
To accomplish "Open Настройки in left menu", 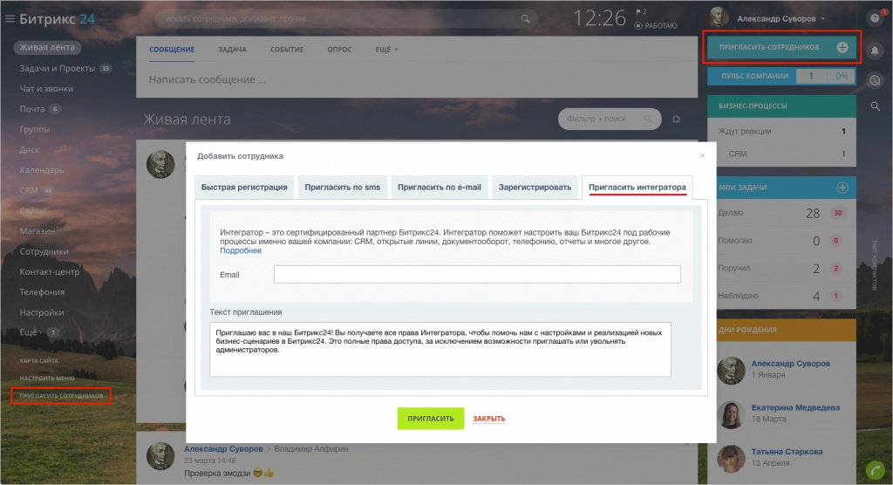I will coord(42,312).
